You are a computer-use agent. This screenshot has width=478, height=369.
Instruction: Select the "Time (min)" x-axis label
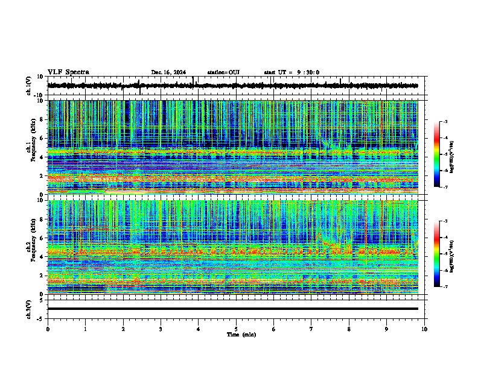coord(241,335)
